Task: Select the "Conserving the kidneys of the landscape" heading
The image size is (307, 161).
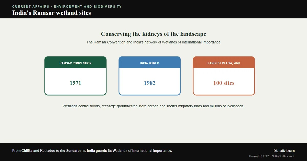Action: click(x=153, y=34)
